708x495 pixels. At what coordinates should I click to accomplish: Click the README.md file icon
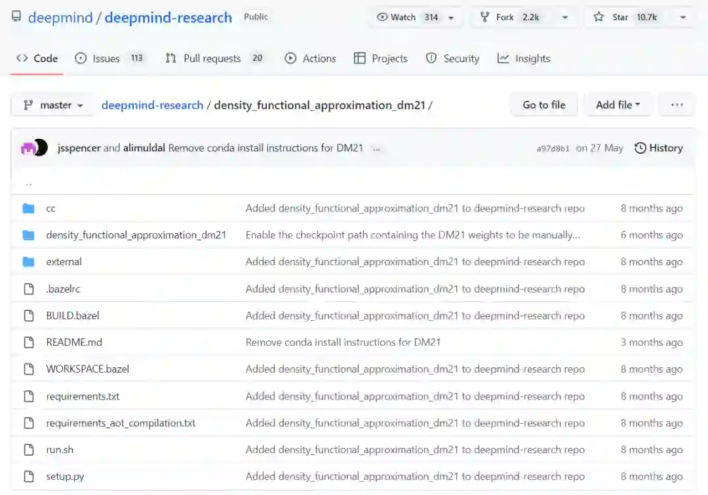click(28, 342)
